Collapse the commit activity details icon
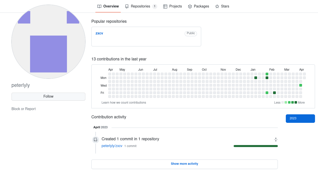The image size is (318, 170). point(276,140)
